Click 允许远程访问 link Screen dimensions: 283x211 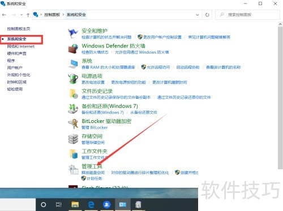tap(158, 67)
